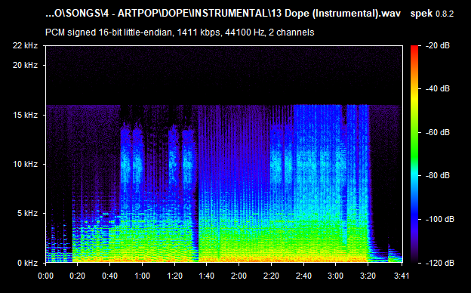Click the 10 kHz frequency axis label
The image size is (471, 293).
coord(25,164)
